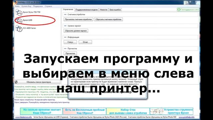
Task: Open the Справка menu
Action: [x=48, y=6]
